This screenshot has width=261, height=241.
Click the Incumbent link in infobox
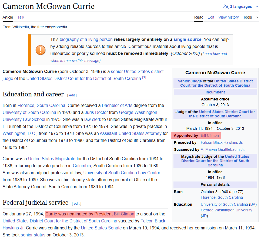click(x=215, y=92)
